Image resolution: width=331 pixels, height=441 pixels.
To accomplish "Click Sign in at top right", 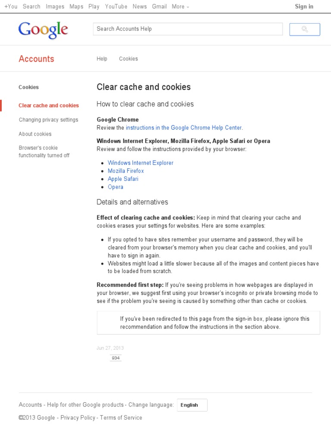I will coord(304,6).
